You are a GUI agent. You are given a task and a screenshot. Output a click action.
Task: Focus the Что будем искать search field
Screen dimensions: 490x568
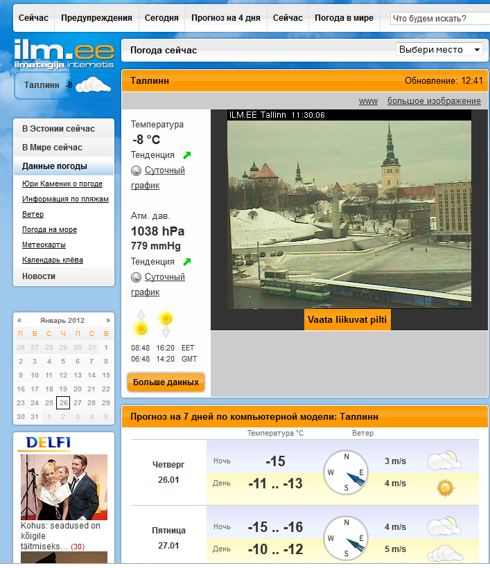click(x=440, y=18)
